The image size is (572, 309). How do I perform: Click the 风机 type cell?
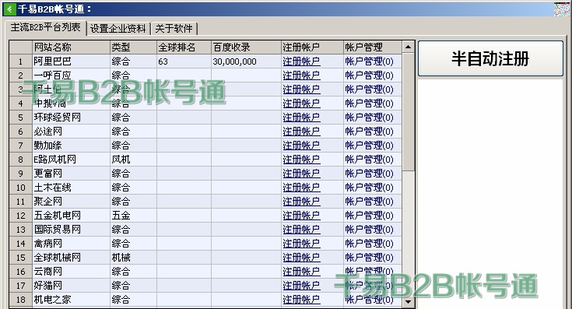tap(133, 160)
